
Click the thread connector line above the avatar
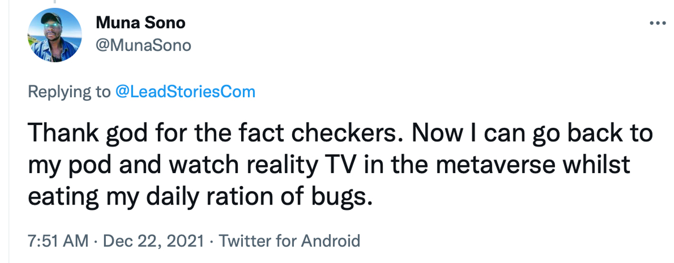tap(54, 3)
